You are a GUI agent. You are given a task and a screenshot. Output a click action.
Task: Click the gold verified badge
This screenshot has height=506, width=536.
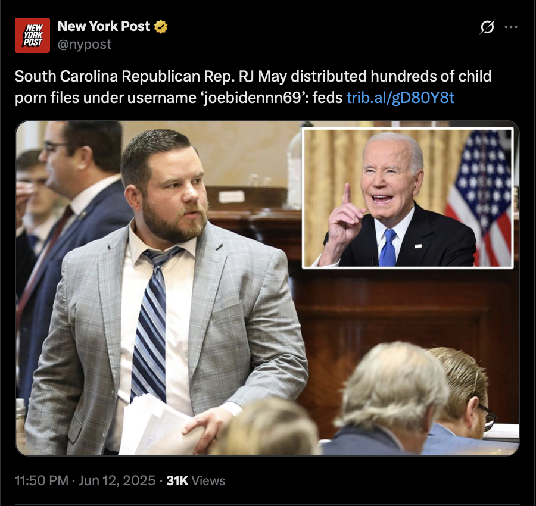point(161,27)
